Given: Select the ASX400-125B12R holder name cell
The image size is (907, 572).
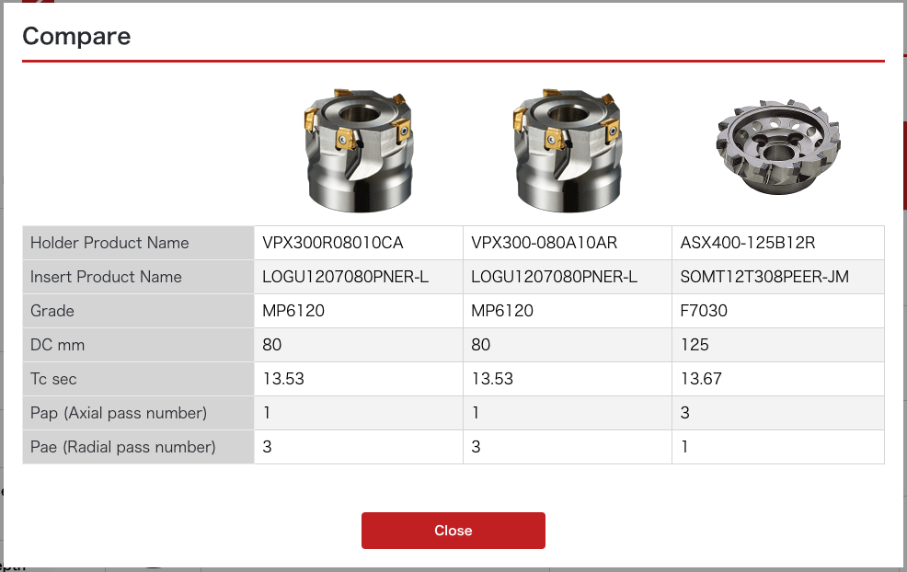Looking at the screenshot, I should 778,243.
